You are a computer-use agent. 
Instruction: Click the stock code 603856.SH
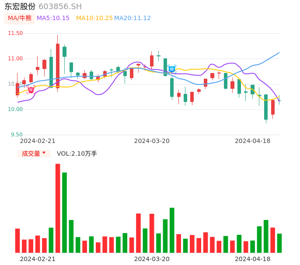(60, 6)
